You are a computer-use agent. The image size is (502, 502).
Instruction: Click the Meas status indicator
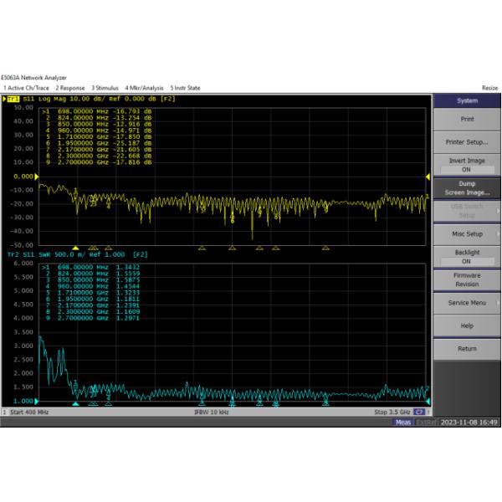tap(404, 423)
